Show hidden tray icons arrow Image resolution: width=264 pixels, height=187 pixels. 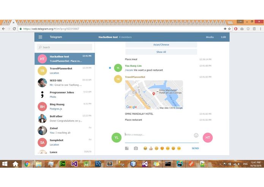coord(220,164)
